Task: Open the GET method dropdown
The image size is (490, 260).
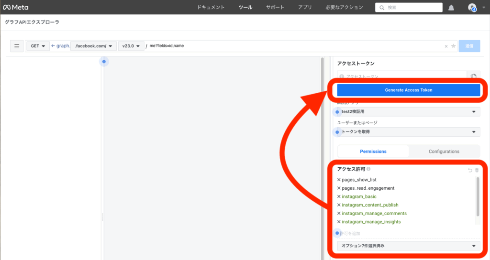Action: (x=38, y=46)
